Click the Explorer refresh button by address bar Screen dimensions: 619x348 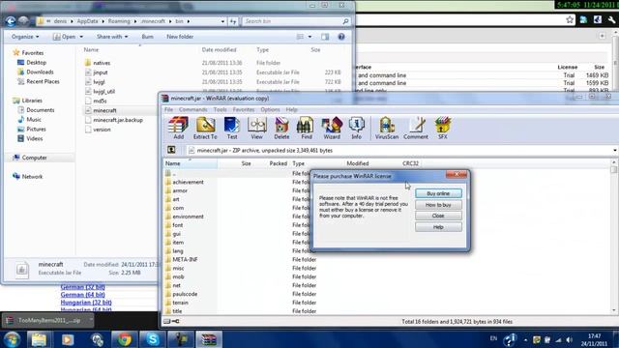233,21
